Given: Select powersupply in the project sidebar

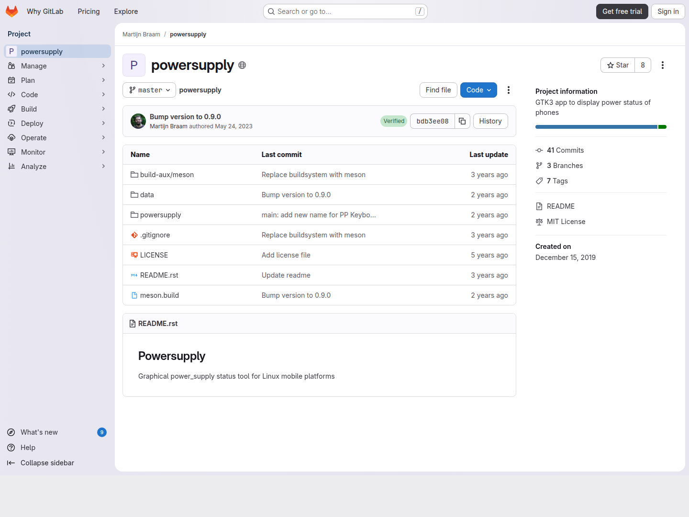Looking at the screenshot, I should [x=57, y=51].
